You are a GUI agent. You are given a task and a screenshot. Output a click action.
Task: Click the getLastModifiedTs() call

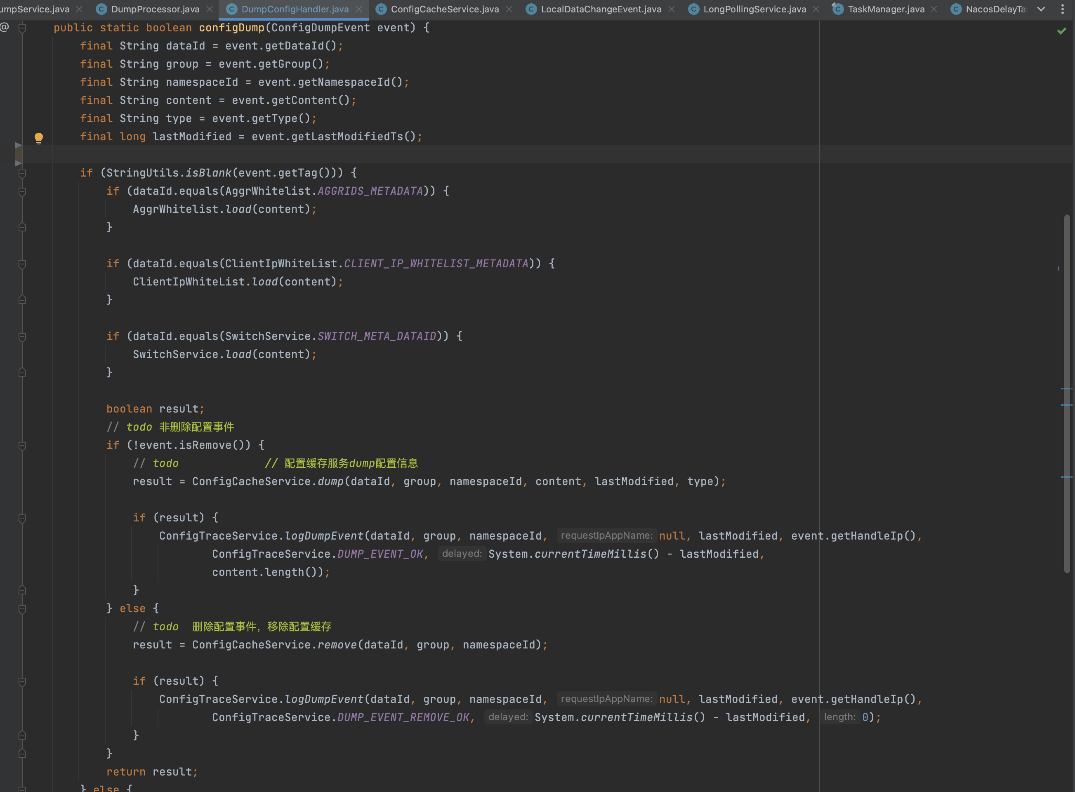tap(354, 137)
